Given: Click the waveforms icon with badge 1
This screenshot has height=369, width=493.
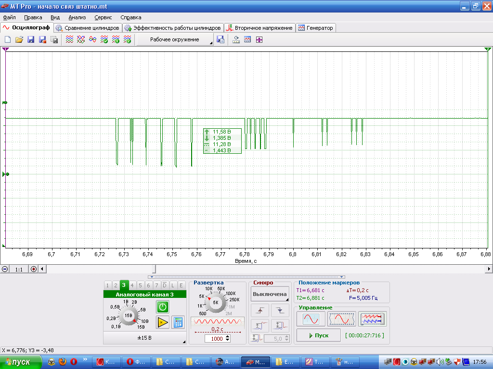Looking at the screenshot, I should pos(116,39).
